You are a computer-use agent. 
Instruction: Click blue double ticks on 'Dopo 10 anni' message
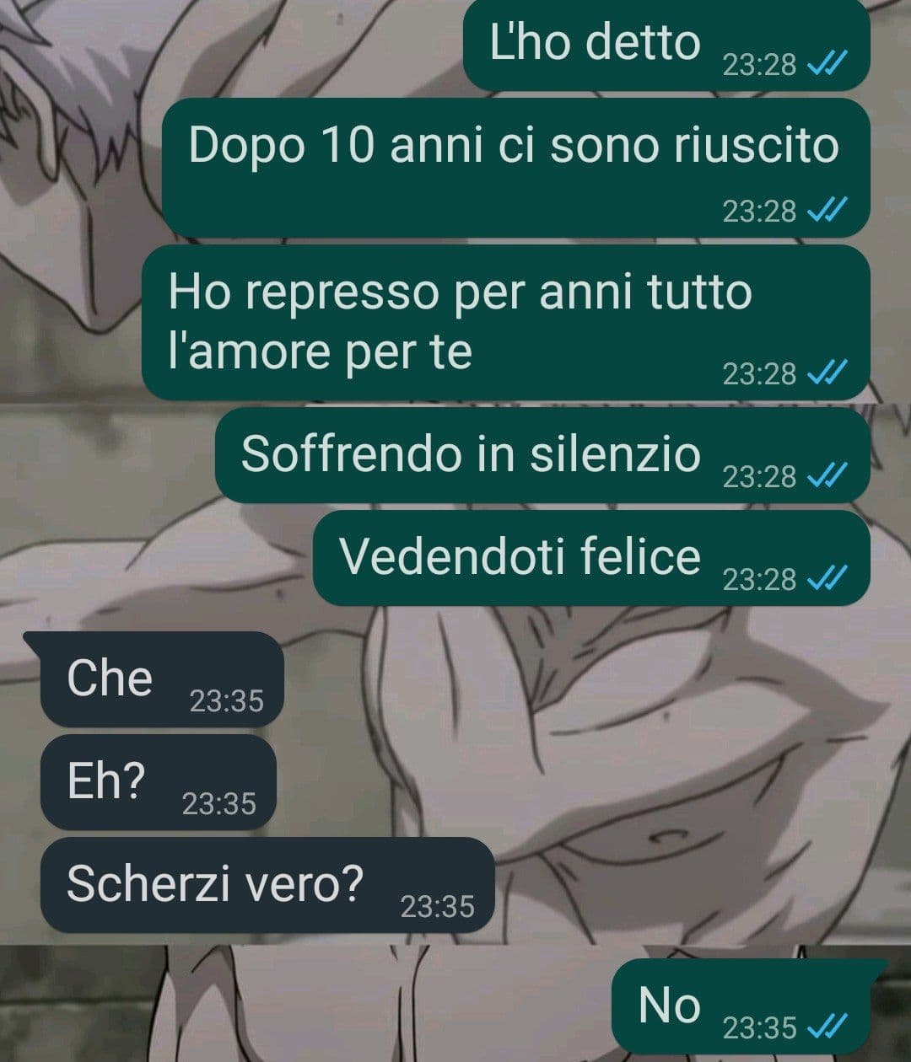tap(827, 211)
